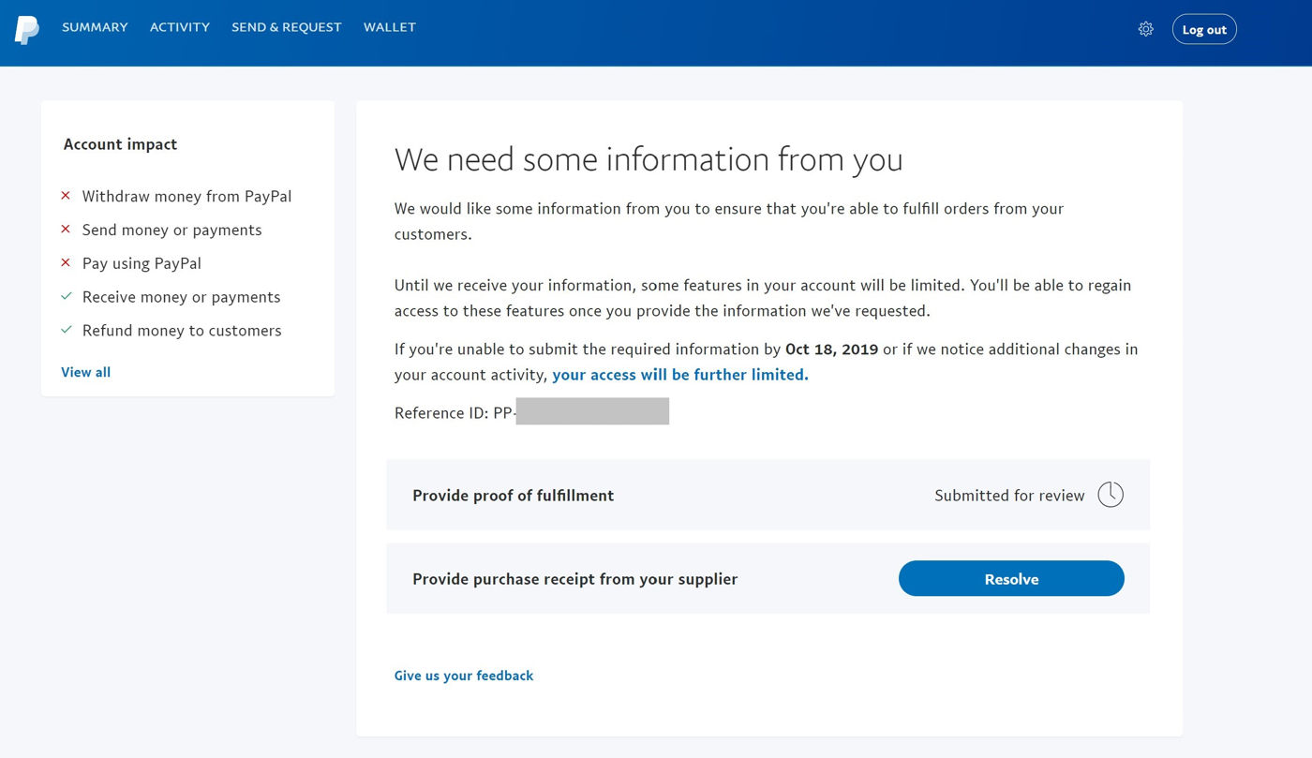Open the View all link under Account impact
Viewport: 1312px width, 758px height.
point(86,372)
